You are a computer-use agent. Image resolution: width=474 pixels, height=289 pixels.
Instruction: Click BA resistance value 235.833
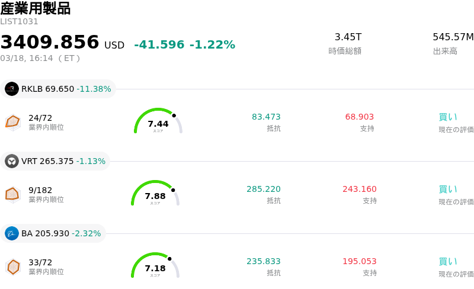[264, 261]
